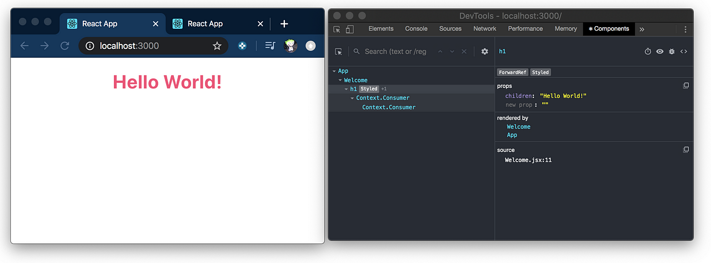This screenshot has height=263, width=711.
Task: Select the second React App browser tab
Action: 218,24
